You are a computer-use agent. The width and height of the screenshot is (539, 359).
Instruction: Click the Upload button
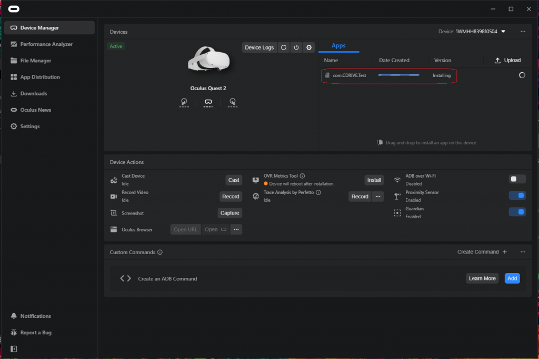[507, 60]
